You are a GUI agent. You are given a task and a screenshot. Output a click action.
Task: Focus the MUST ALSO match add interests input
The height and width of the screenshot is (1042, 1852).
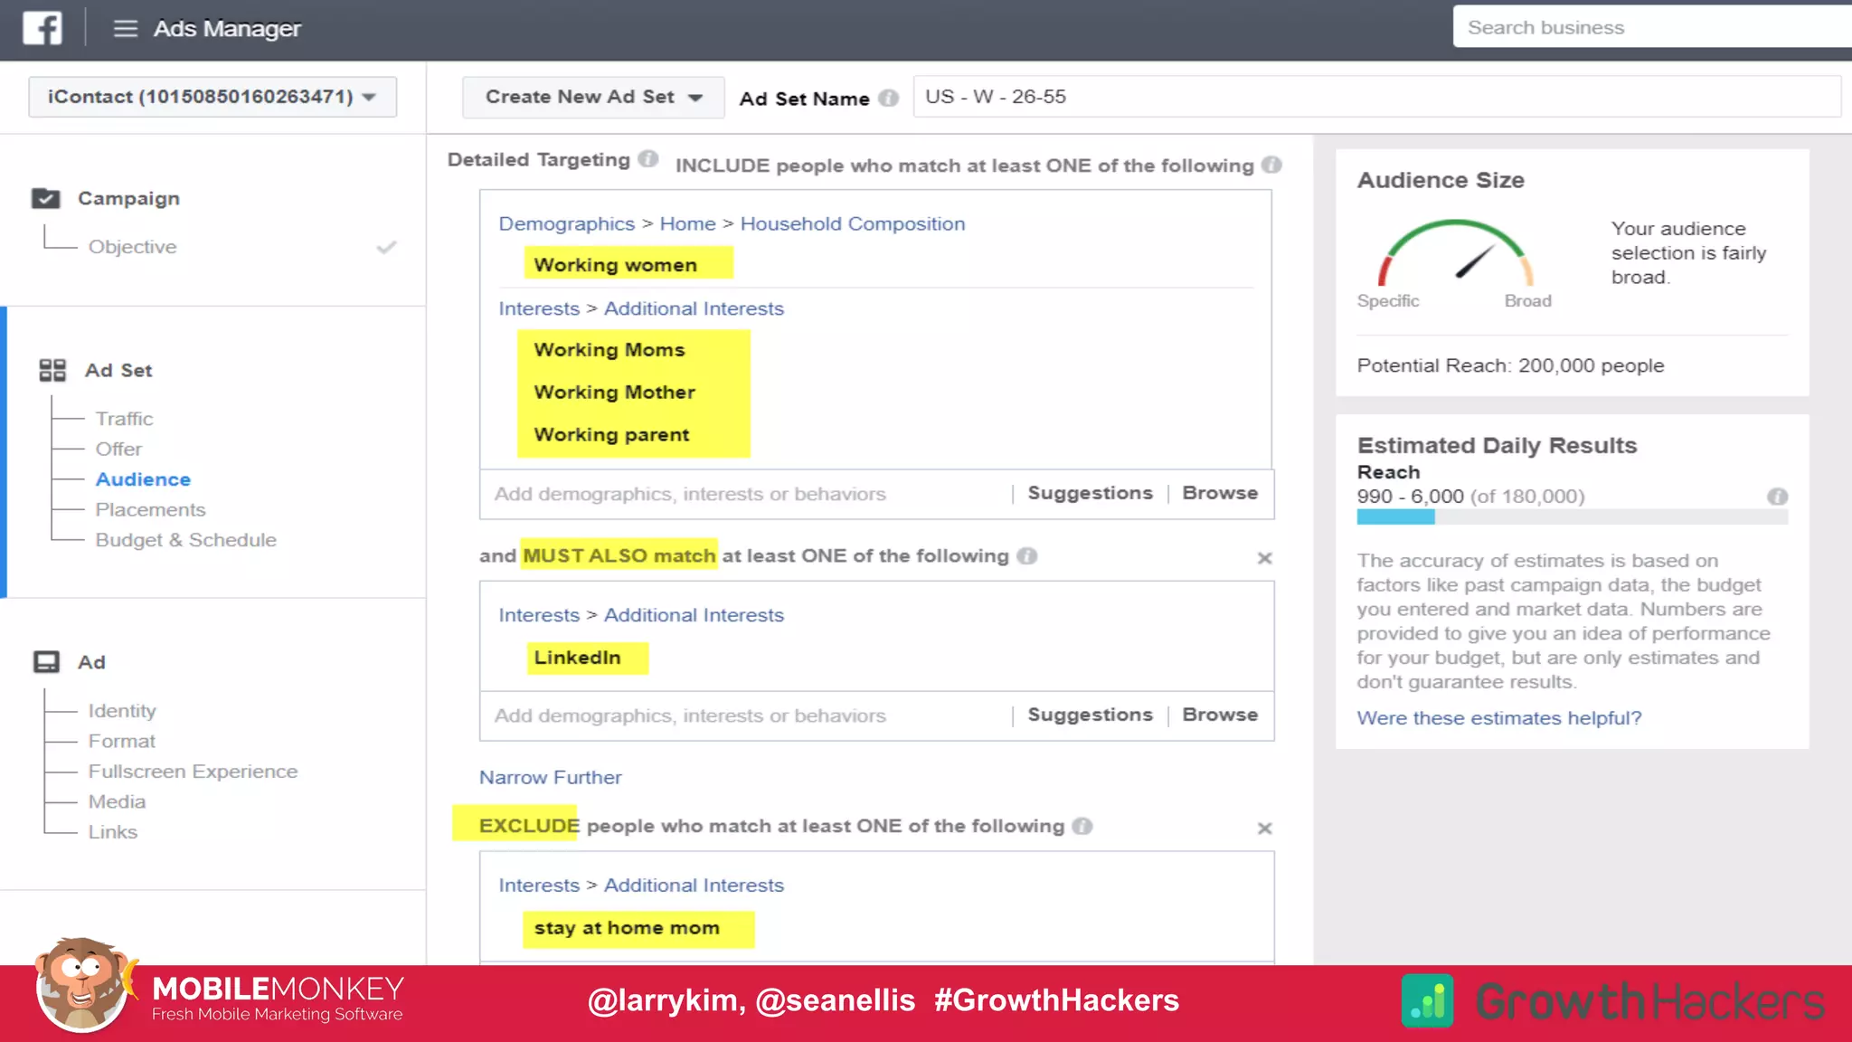pos(746,715)
